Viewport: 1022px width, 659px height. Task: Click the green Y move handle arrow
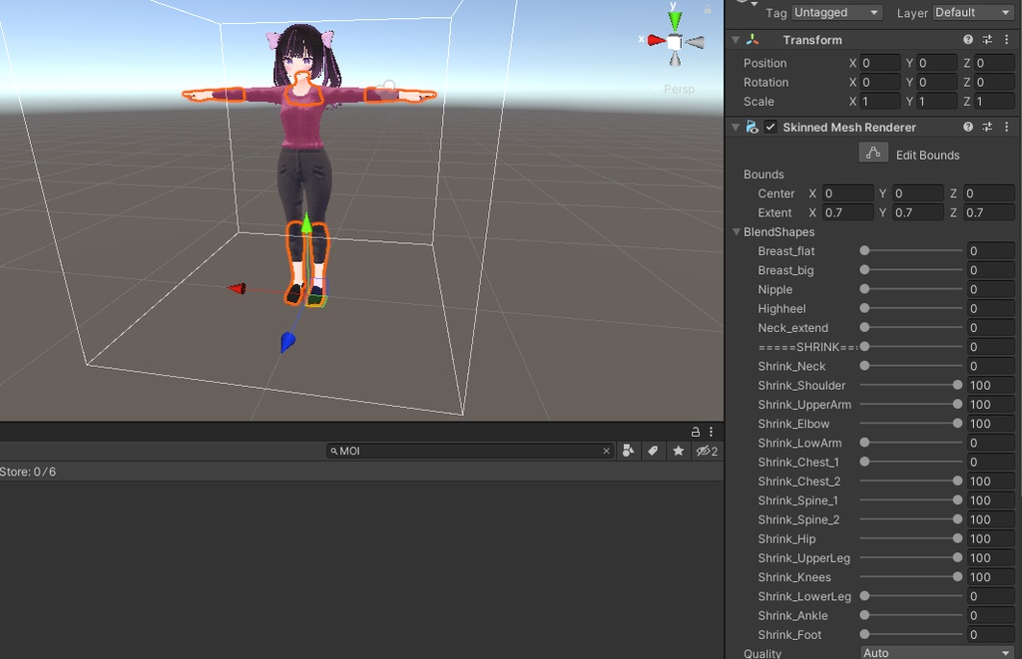pos(305,224)
